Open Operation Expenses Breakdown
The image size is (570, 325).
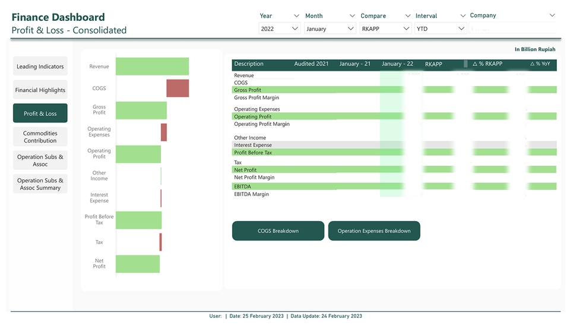point(374,231)
